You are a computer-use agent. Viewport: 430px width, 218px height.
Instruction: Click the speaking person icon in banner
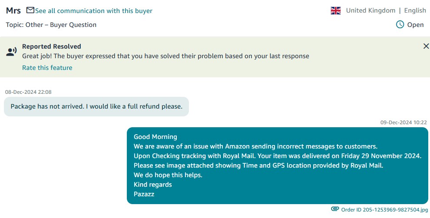(x=11, y=52)
